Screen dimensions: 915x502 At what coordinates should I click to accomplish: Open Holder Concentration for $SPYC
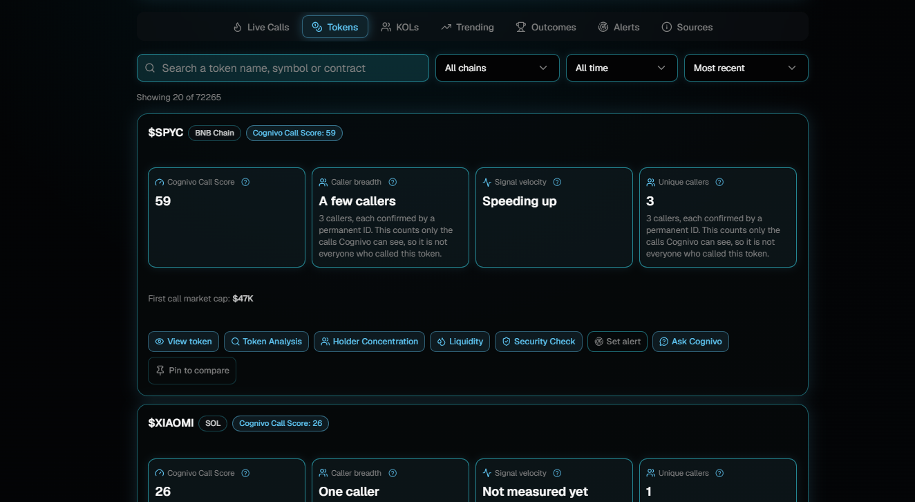pyautogui.click(x=369, y=342)
